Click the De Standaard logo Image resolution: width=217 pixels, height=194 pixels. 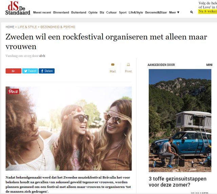18,8
